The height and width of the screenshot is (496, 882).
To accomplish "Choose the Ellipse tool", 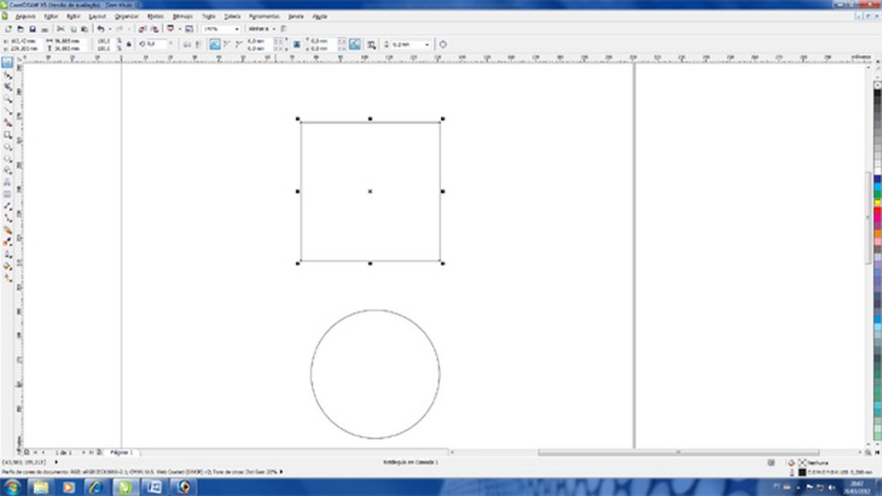I will pos(7,146).
